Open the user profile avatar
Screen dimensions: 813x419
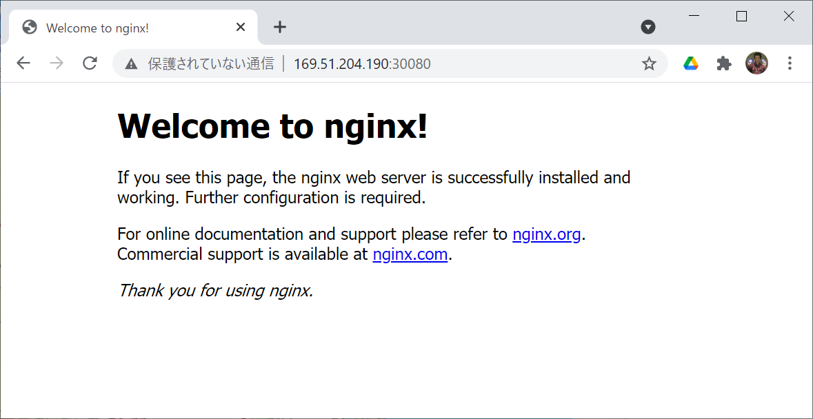[756, 63]
